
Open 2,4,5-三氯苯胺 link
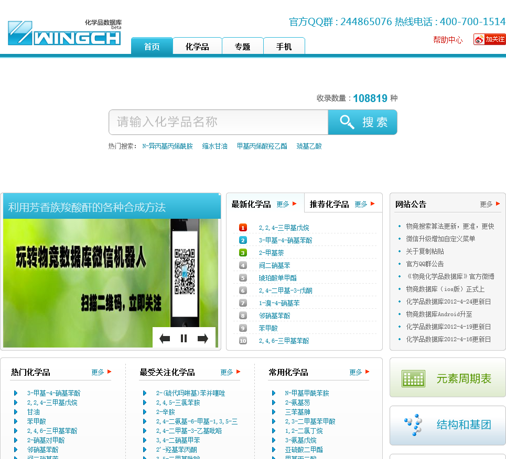click(x=178, y=402)
